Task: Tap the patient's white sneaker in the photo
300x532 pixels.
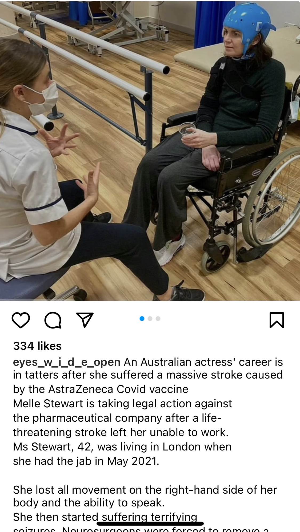Action: click(x=169, y=249)
